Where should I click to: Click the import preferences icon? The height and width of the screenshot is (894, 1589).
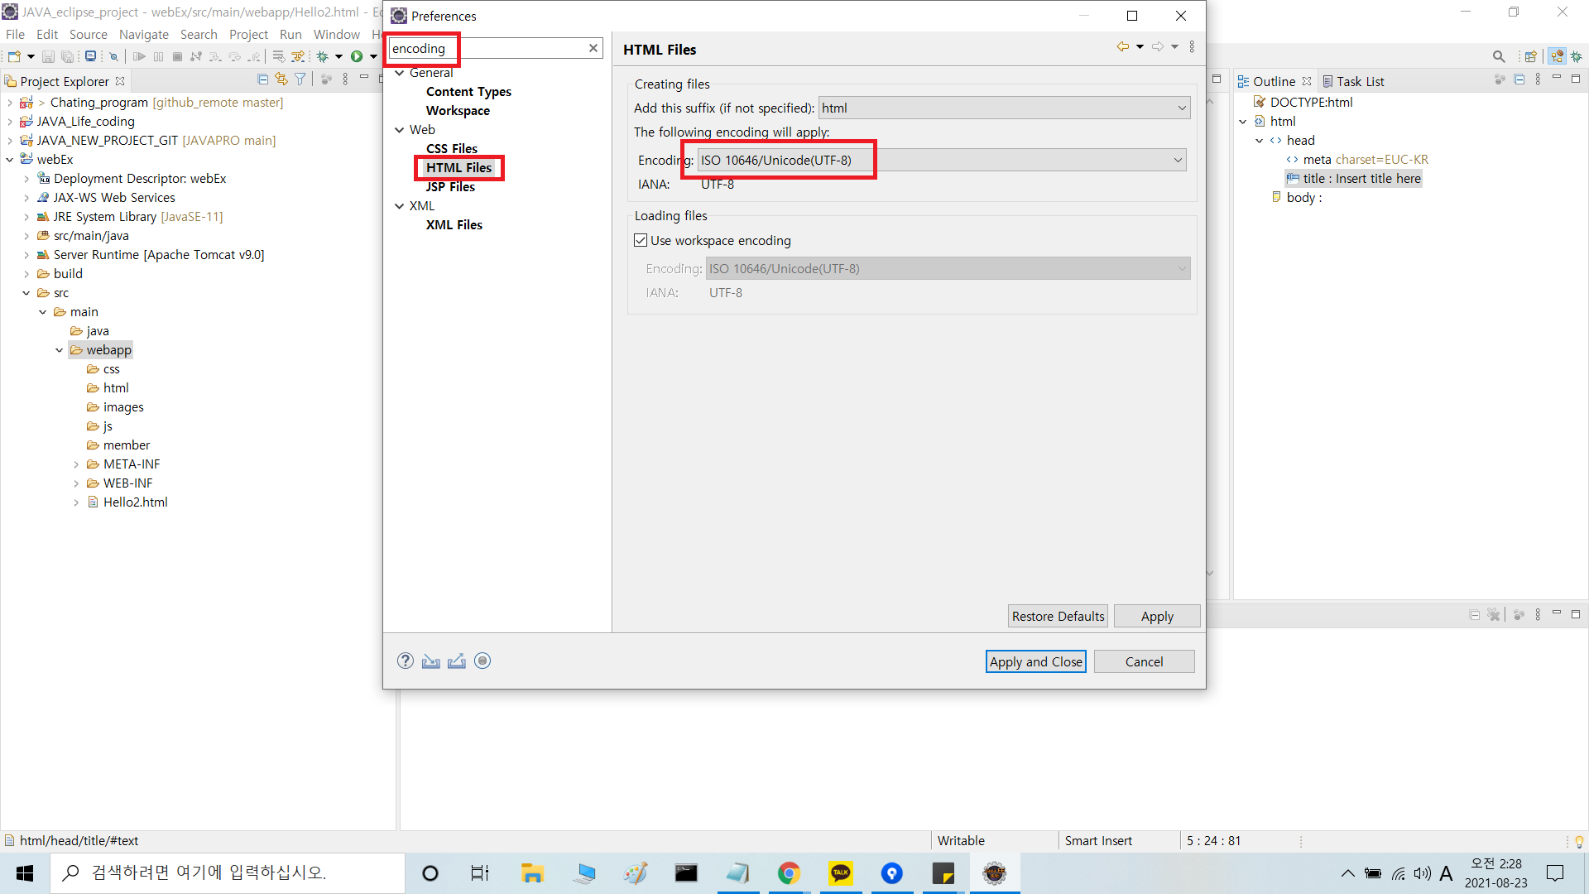pos(431,661)
